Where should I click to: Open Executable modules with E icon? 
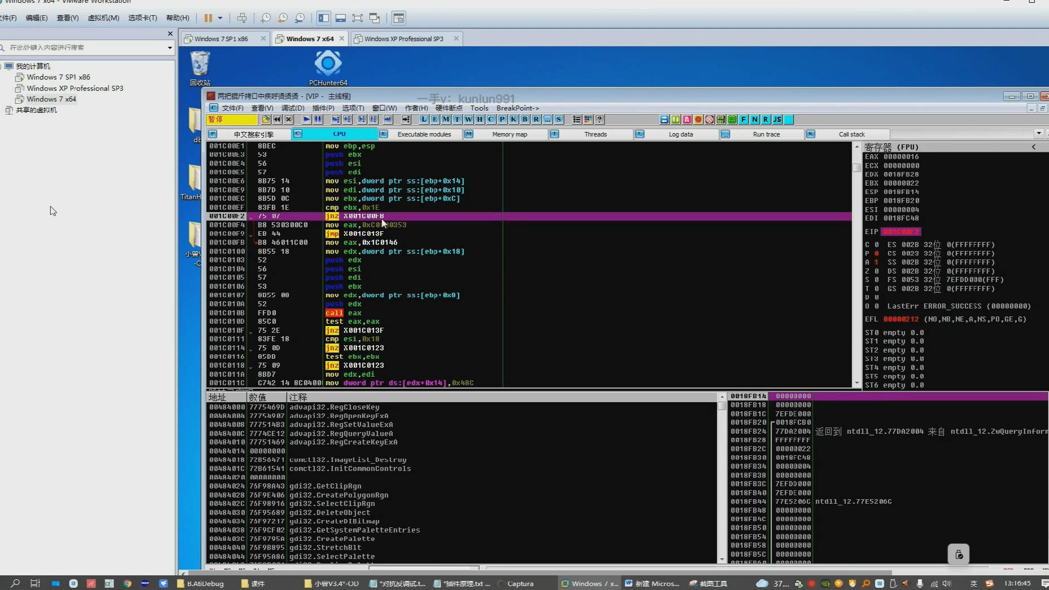click(x=435, y=120)
